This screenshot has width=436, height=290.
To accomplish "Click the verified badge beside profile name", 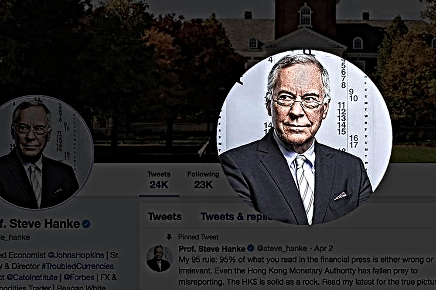I will pos(86,223).
